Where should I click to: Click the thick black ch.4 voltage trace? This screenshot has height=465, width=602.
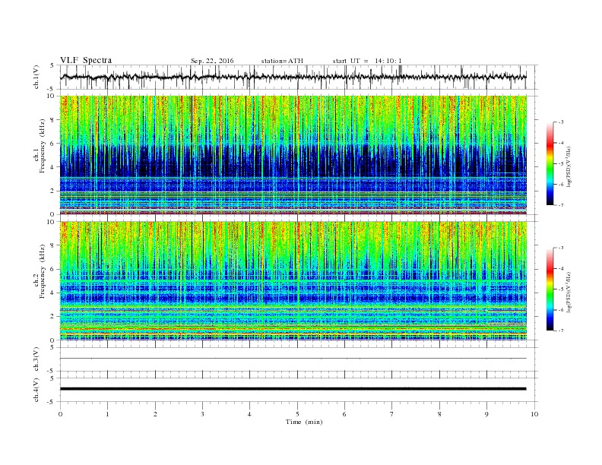point(293,389)
